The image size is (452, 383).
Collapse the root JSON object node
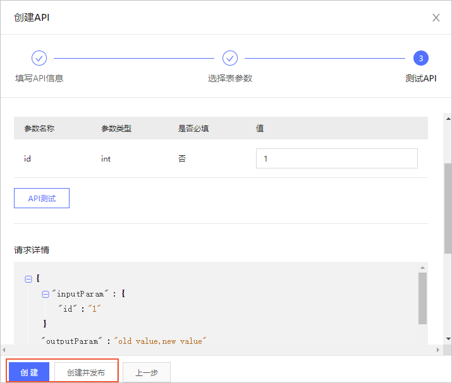pyautogui.click(x=28, y=279)
